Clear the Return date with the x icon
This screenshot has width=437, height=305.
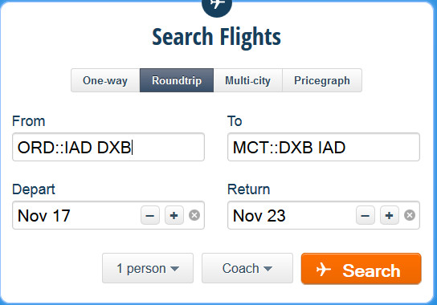coord(410,215)
